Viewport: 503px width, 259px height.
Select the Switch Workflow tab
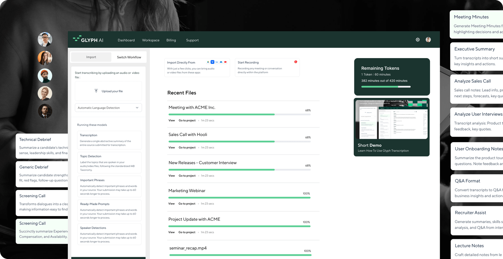click(x=129, y=57)
